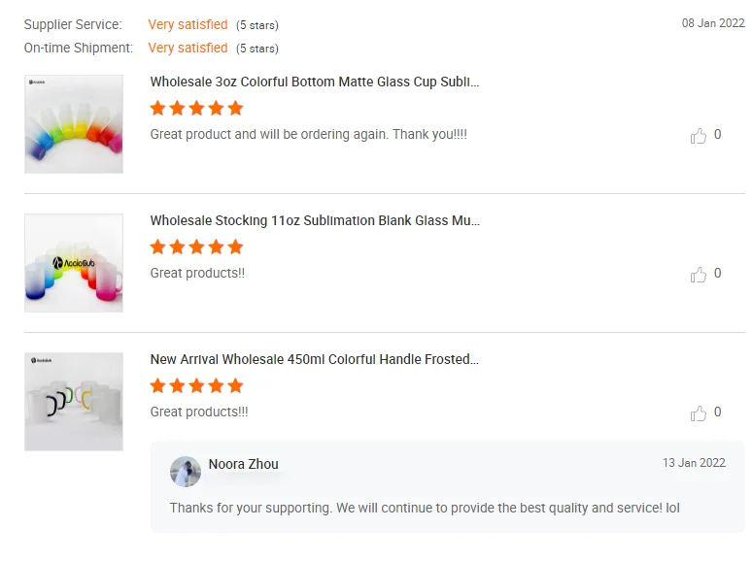Open New Arrival Wholesale 450ml Colorful Handle link
The image size is (752, 561).
pos(315,360)
